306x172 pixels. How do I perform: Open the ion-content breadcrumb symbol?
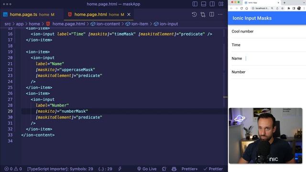click(x=108, y=24)
